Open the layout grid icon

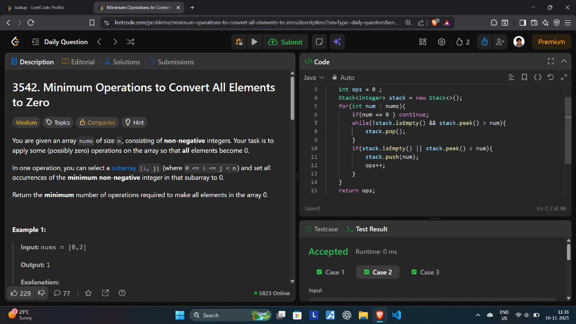[x=423, y=42]
